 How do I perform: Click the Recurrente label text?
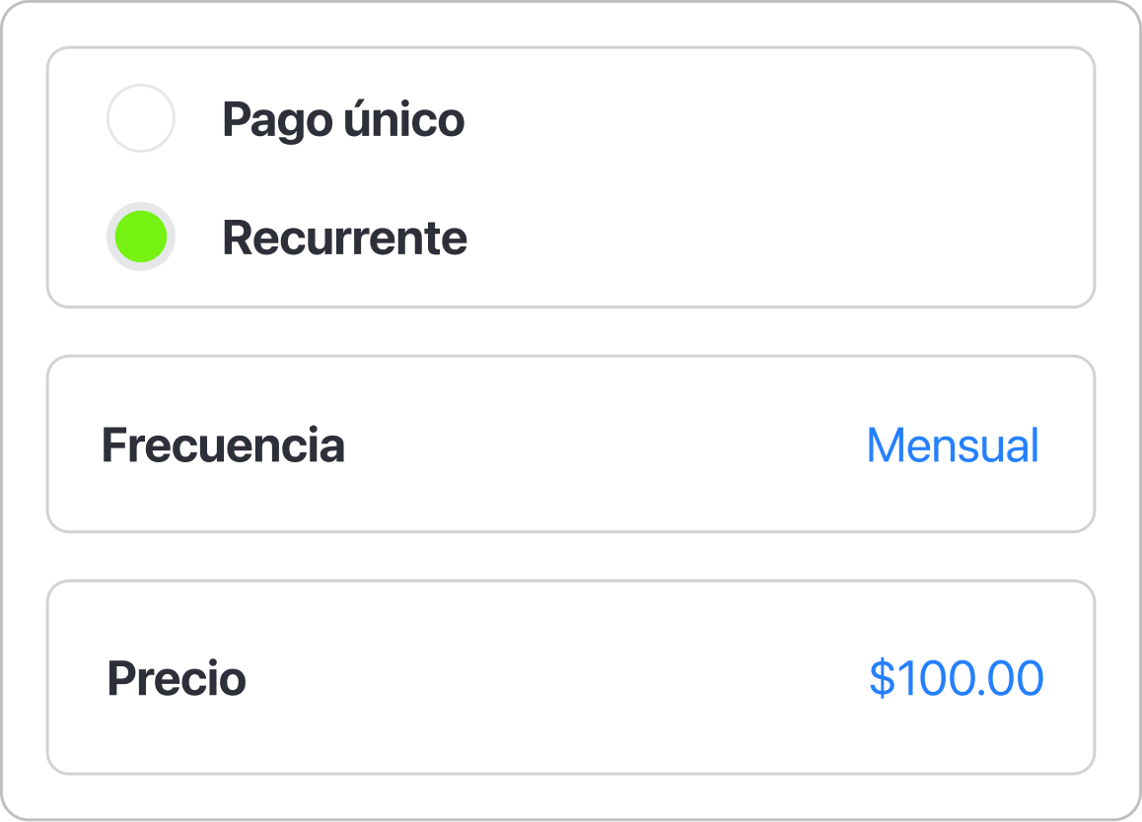point(344,237)
